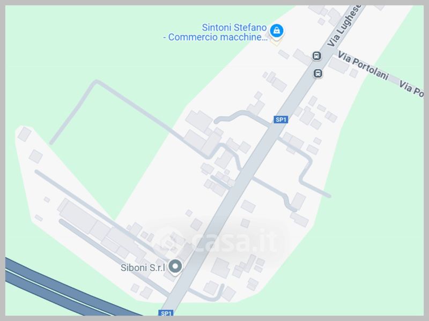Select the long warehouse building northwest of Siboni
This screenshot has width=429, height=321.
click(79, 215)
